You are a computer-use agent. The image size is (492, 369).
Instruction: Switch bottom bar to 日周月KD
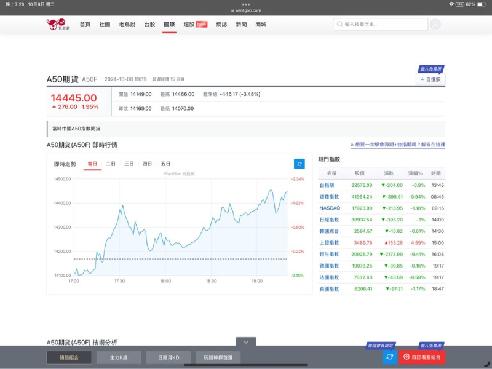click(x=169, y=357)
